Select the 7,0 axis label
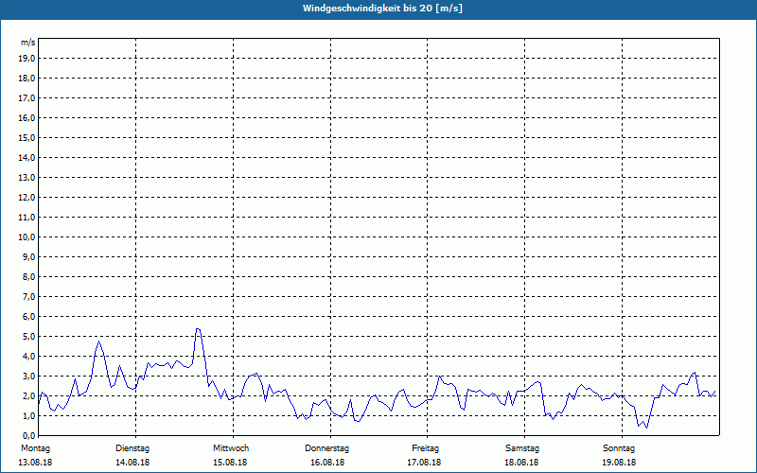The height and width of the screenshot is (473, 757). [x=27, y=297]
